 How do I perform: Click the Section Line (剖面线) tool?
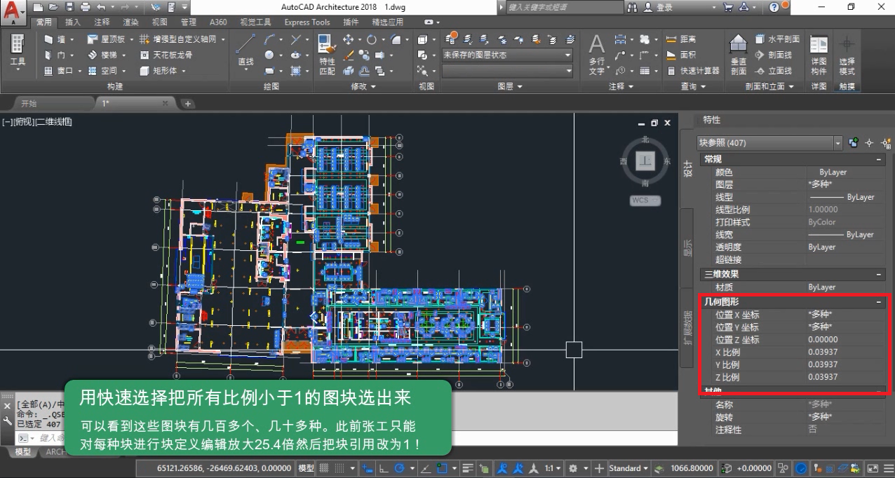[774, 55]
